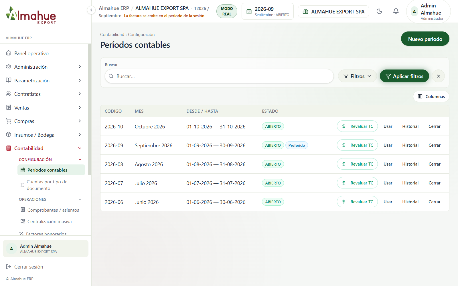
Task: Open the Columnas column selector
Action: [x=431, y=96]
